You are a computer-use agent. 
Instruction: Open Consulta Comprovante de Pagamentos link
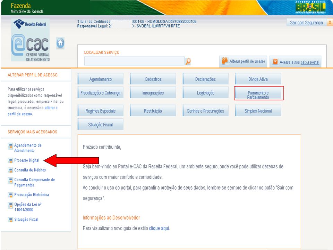(x=34, y=182)
